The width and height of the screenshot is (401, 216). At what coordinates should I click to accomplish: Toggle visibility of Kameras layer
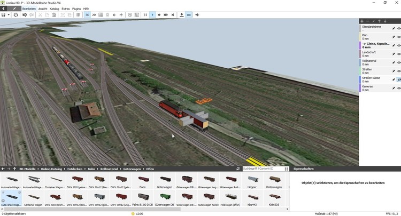[x=399, y=88]
